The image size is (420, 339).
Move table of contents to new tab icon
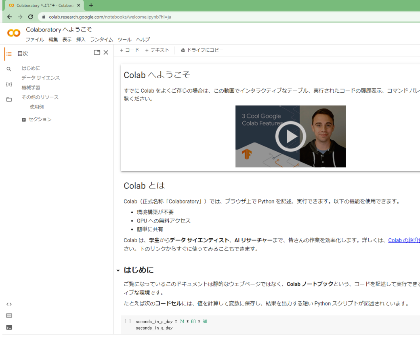(x=97, y=53)
